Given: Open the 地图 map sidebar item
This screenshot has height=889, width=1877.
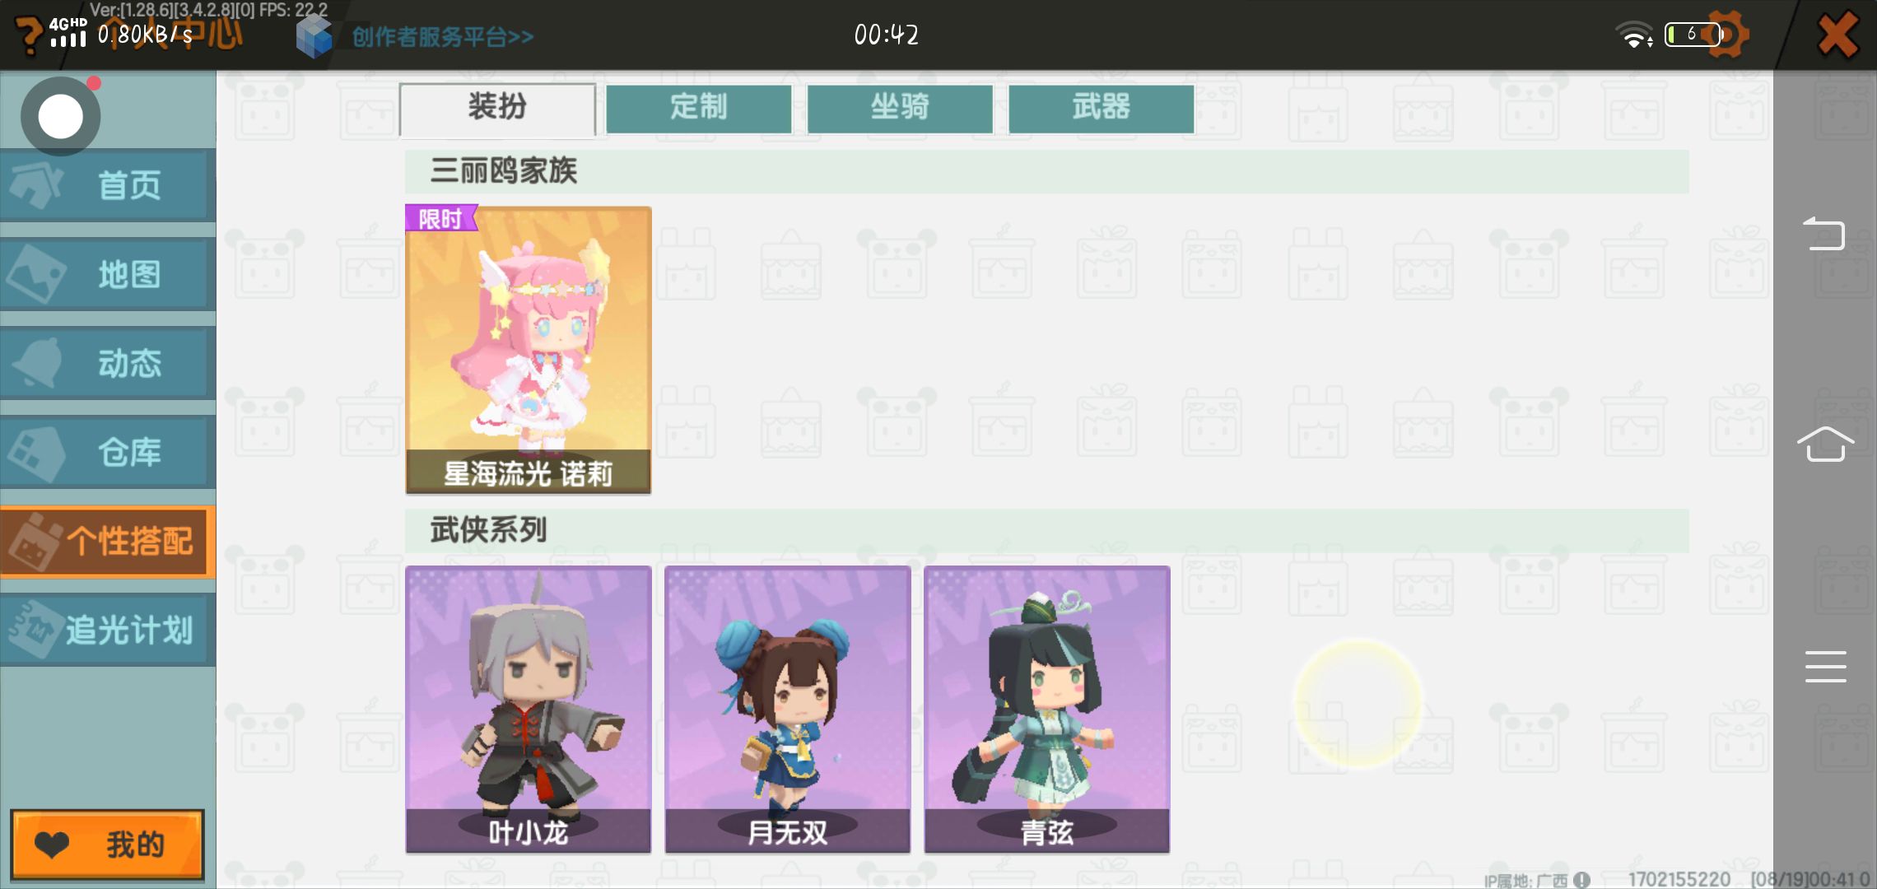Looking at the screenshot, I should point(108,274).
